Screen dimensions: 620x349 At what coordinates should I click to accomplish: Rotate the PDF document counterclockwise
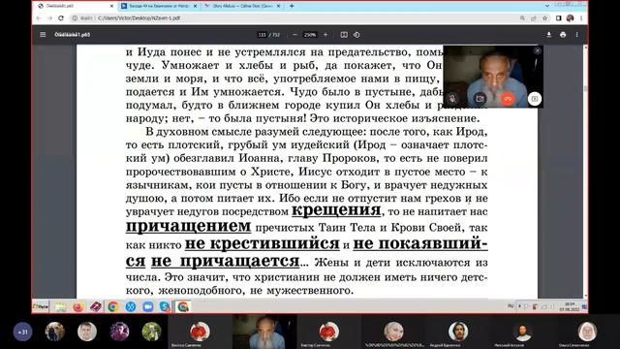[356, 35]
